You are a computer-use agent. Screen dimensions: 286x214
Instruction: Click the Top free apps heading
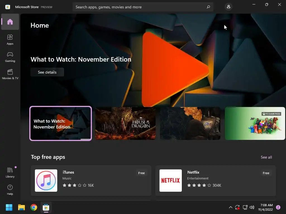click(48, 157)
